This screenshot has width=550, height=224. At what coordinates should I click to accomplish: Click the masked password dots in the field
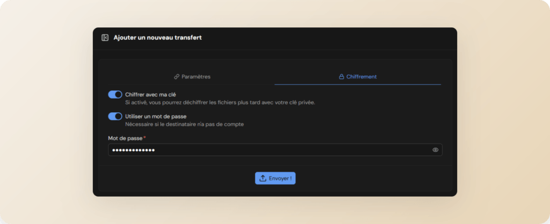(x=133, y=150)
